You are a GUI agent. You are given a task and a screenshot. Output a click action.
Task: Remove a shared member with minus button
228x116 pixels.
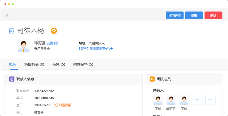210,100
